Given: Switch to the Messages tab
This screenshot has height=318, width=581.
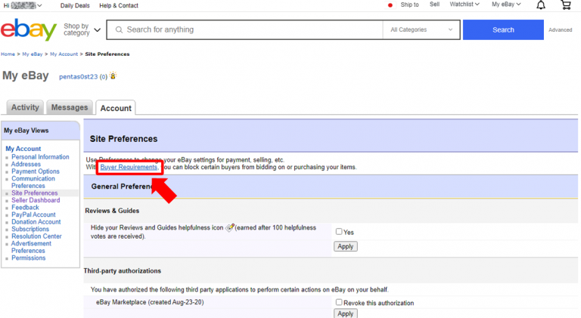Looking at the screenshot, I should (70, 108).
